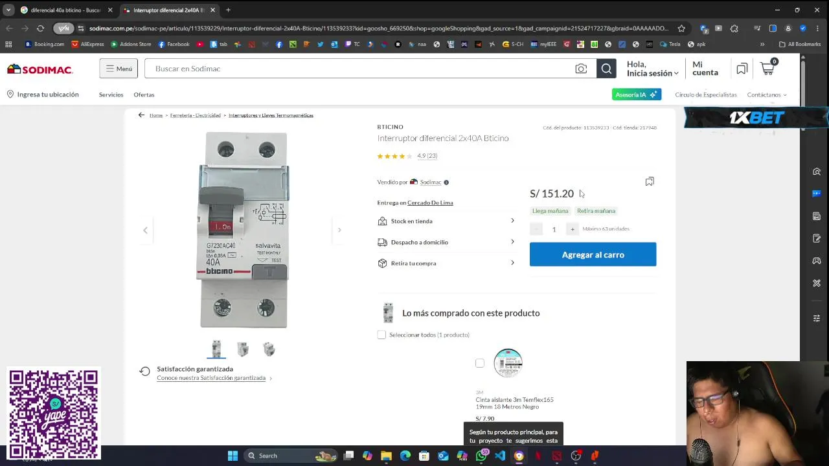Expand the Despacho a domicilio row
The image size is (829, 466).
(446, 242)
